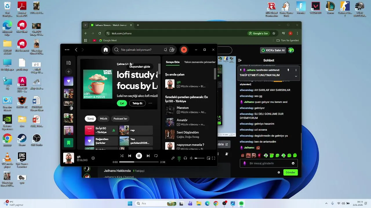The image size is (371, 208).
Task: Toggle the queue panel button in player bar
Action: tap(179, 158)
